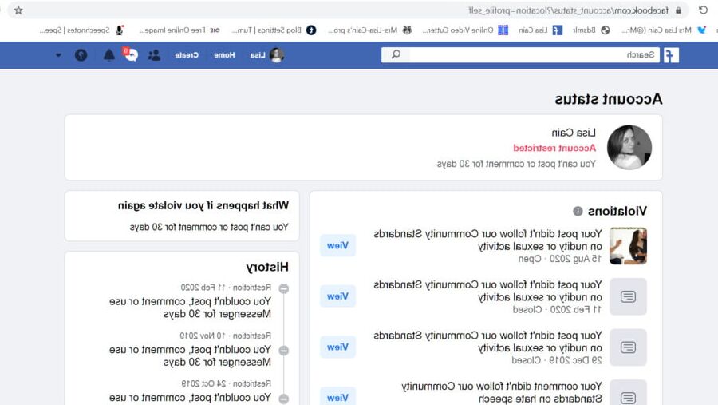Click 'Restriction · 24 Oct 2019' history text
The height and width of the screenshot is (405, 718).
click(227, 383)
